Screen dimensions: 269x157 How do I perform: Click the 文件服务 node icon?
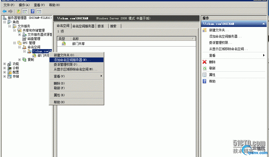tap(15, 26)
